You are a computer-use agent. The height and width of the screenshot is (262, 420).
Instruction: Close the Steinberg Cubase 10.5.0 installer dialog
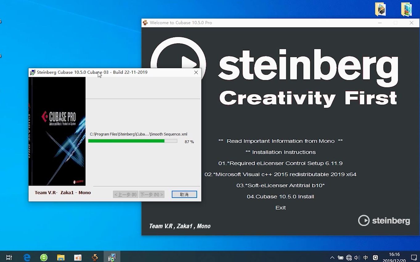click(x=196, y=73)
